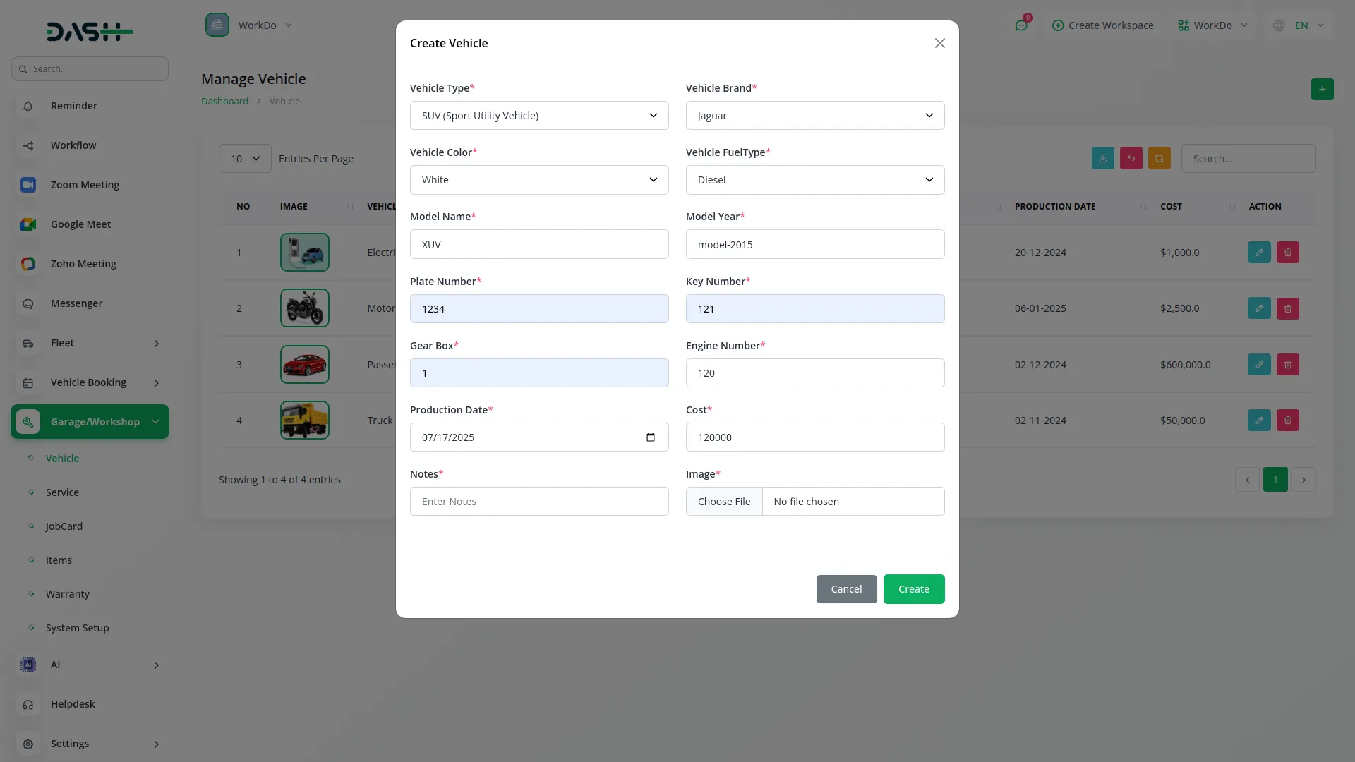Change the Entries Per Page dropdown

pyautogui.click(x=244, y=158)
